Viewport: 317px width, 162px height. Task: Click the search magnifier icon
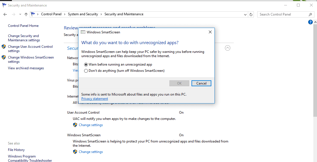(x=310, y=14)
